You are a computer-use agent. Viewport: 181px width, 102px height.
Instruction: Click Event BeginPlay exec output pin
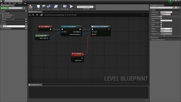point(51,29)
